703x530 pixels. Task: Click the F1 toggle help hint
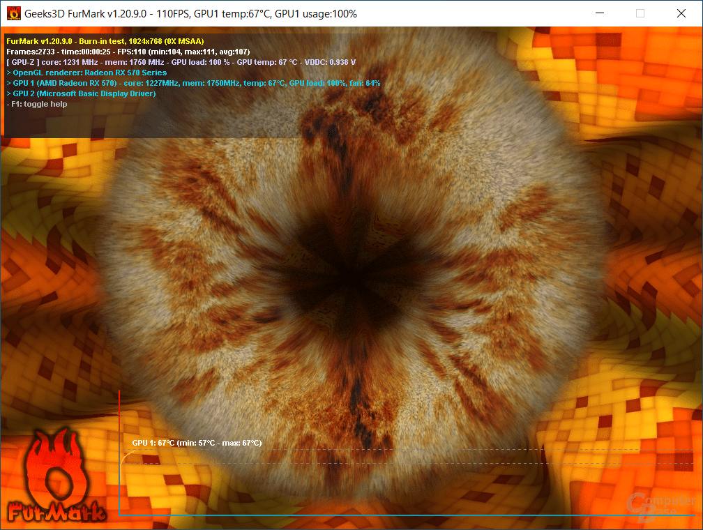tap(37, 104)
